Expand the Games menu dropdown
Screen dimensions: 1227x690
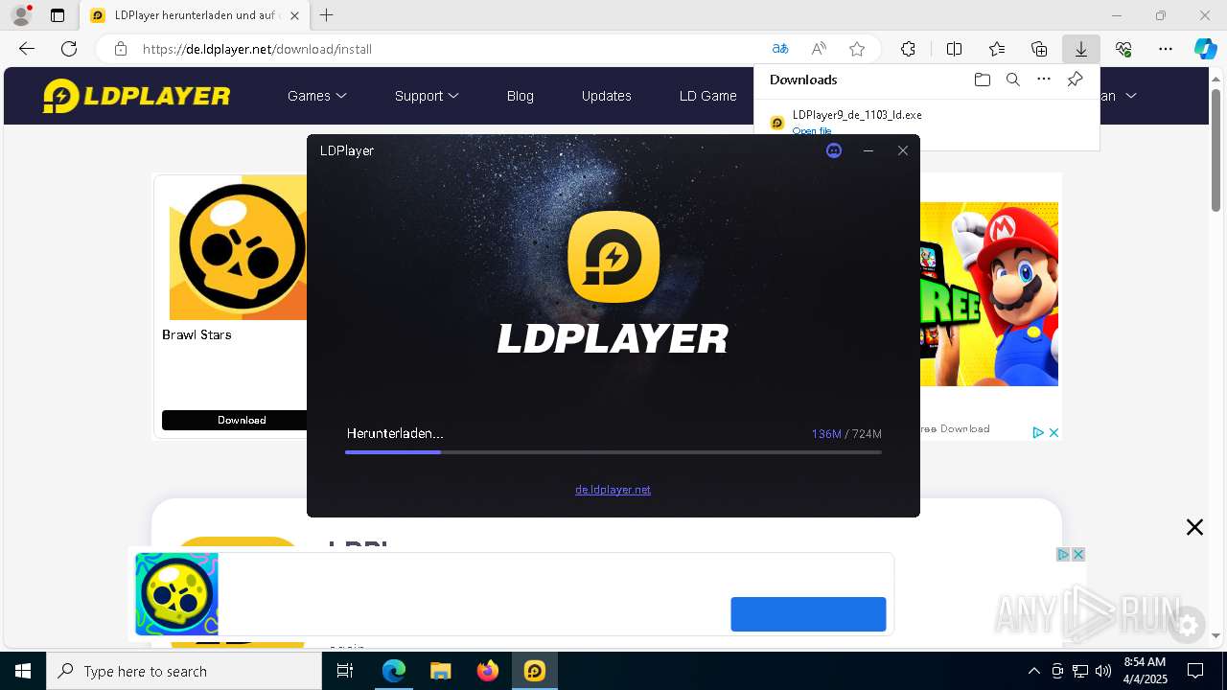[x=317, y=96]
